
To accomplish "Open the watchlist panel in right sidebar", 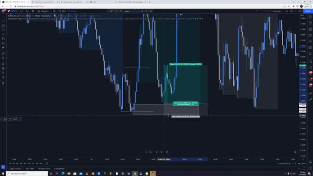I will (310, 17).
